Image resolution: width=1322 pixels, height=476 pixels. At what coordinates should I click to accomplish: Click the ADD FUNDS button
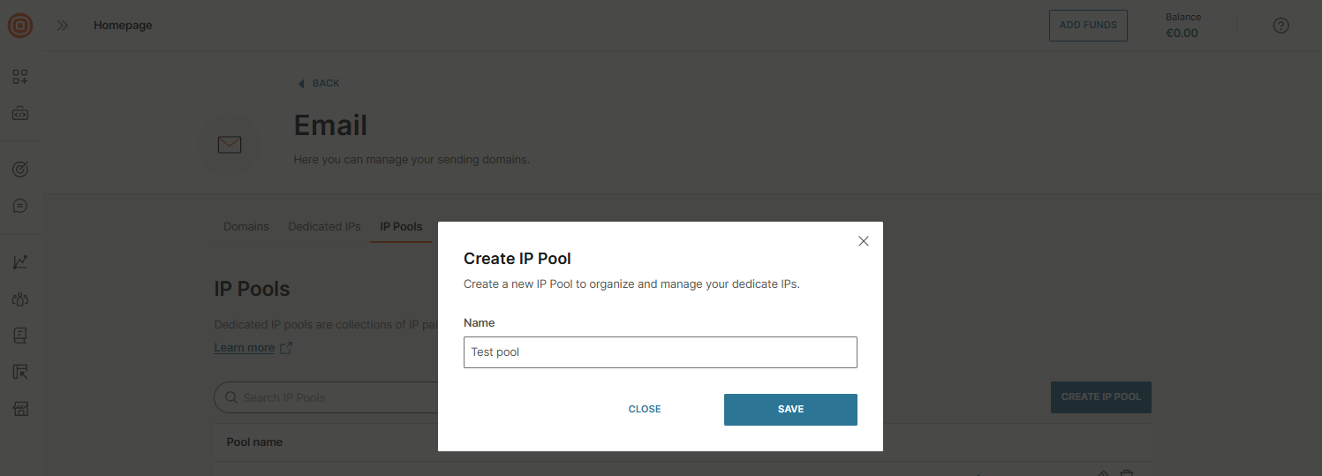tap(1087, 26)
